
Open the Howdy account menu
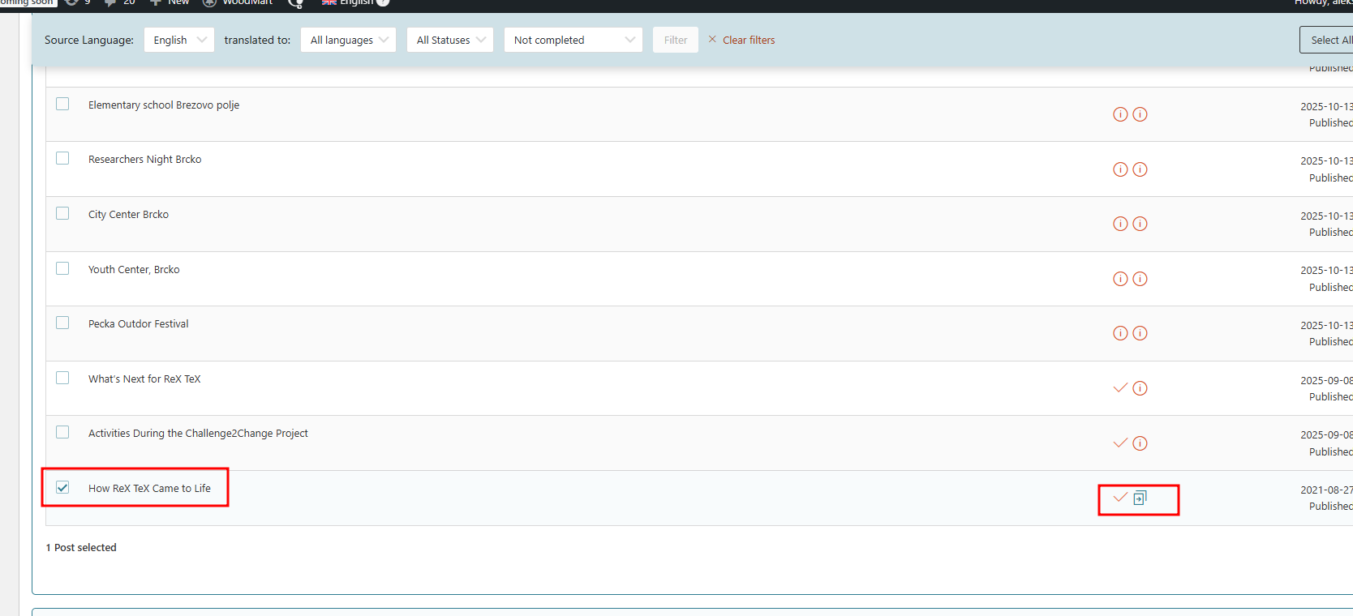coord(1324,2)
